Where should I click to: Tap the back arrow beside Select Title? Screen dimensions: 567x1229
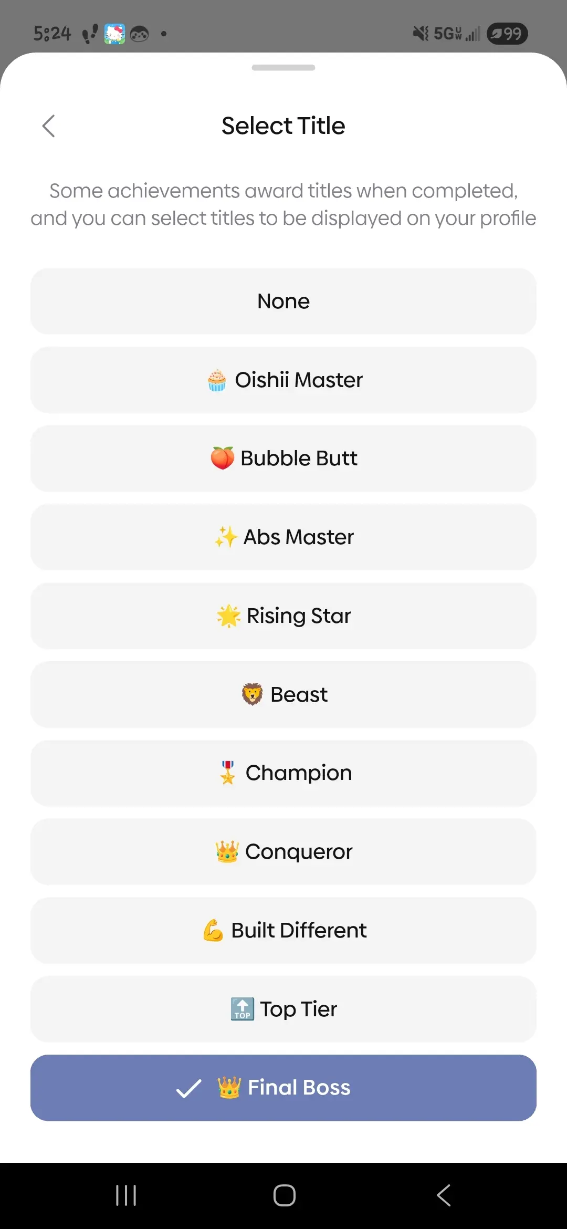(48, 126)
